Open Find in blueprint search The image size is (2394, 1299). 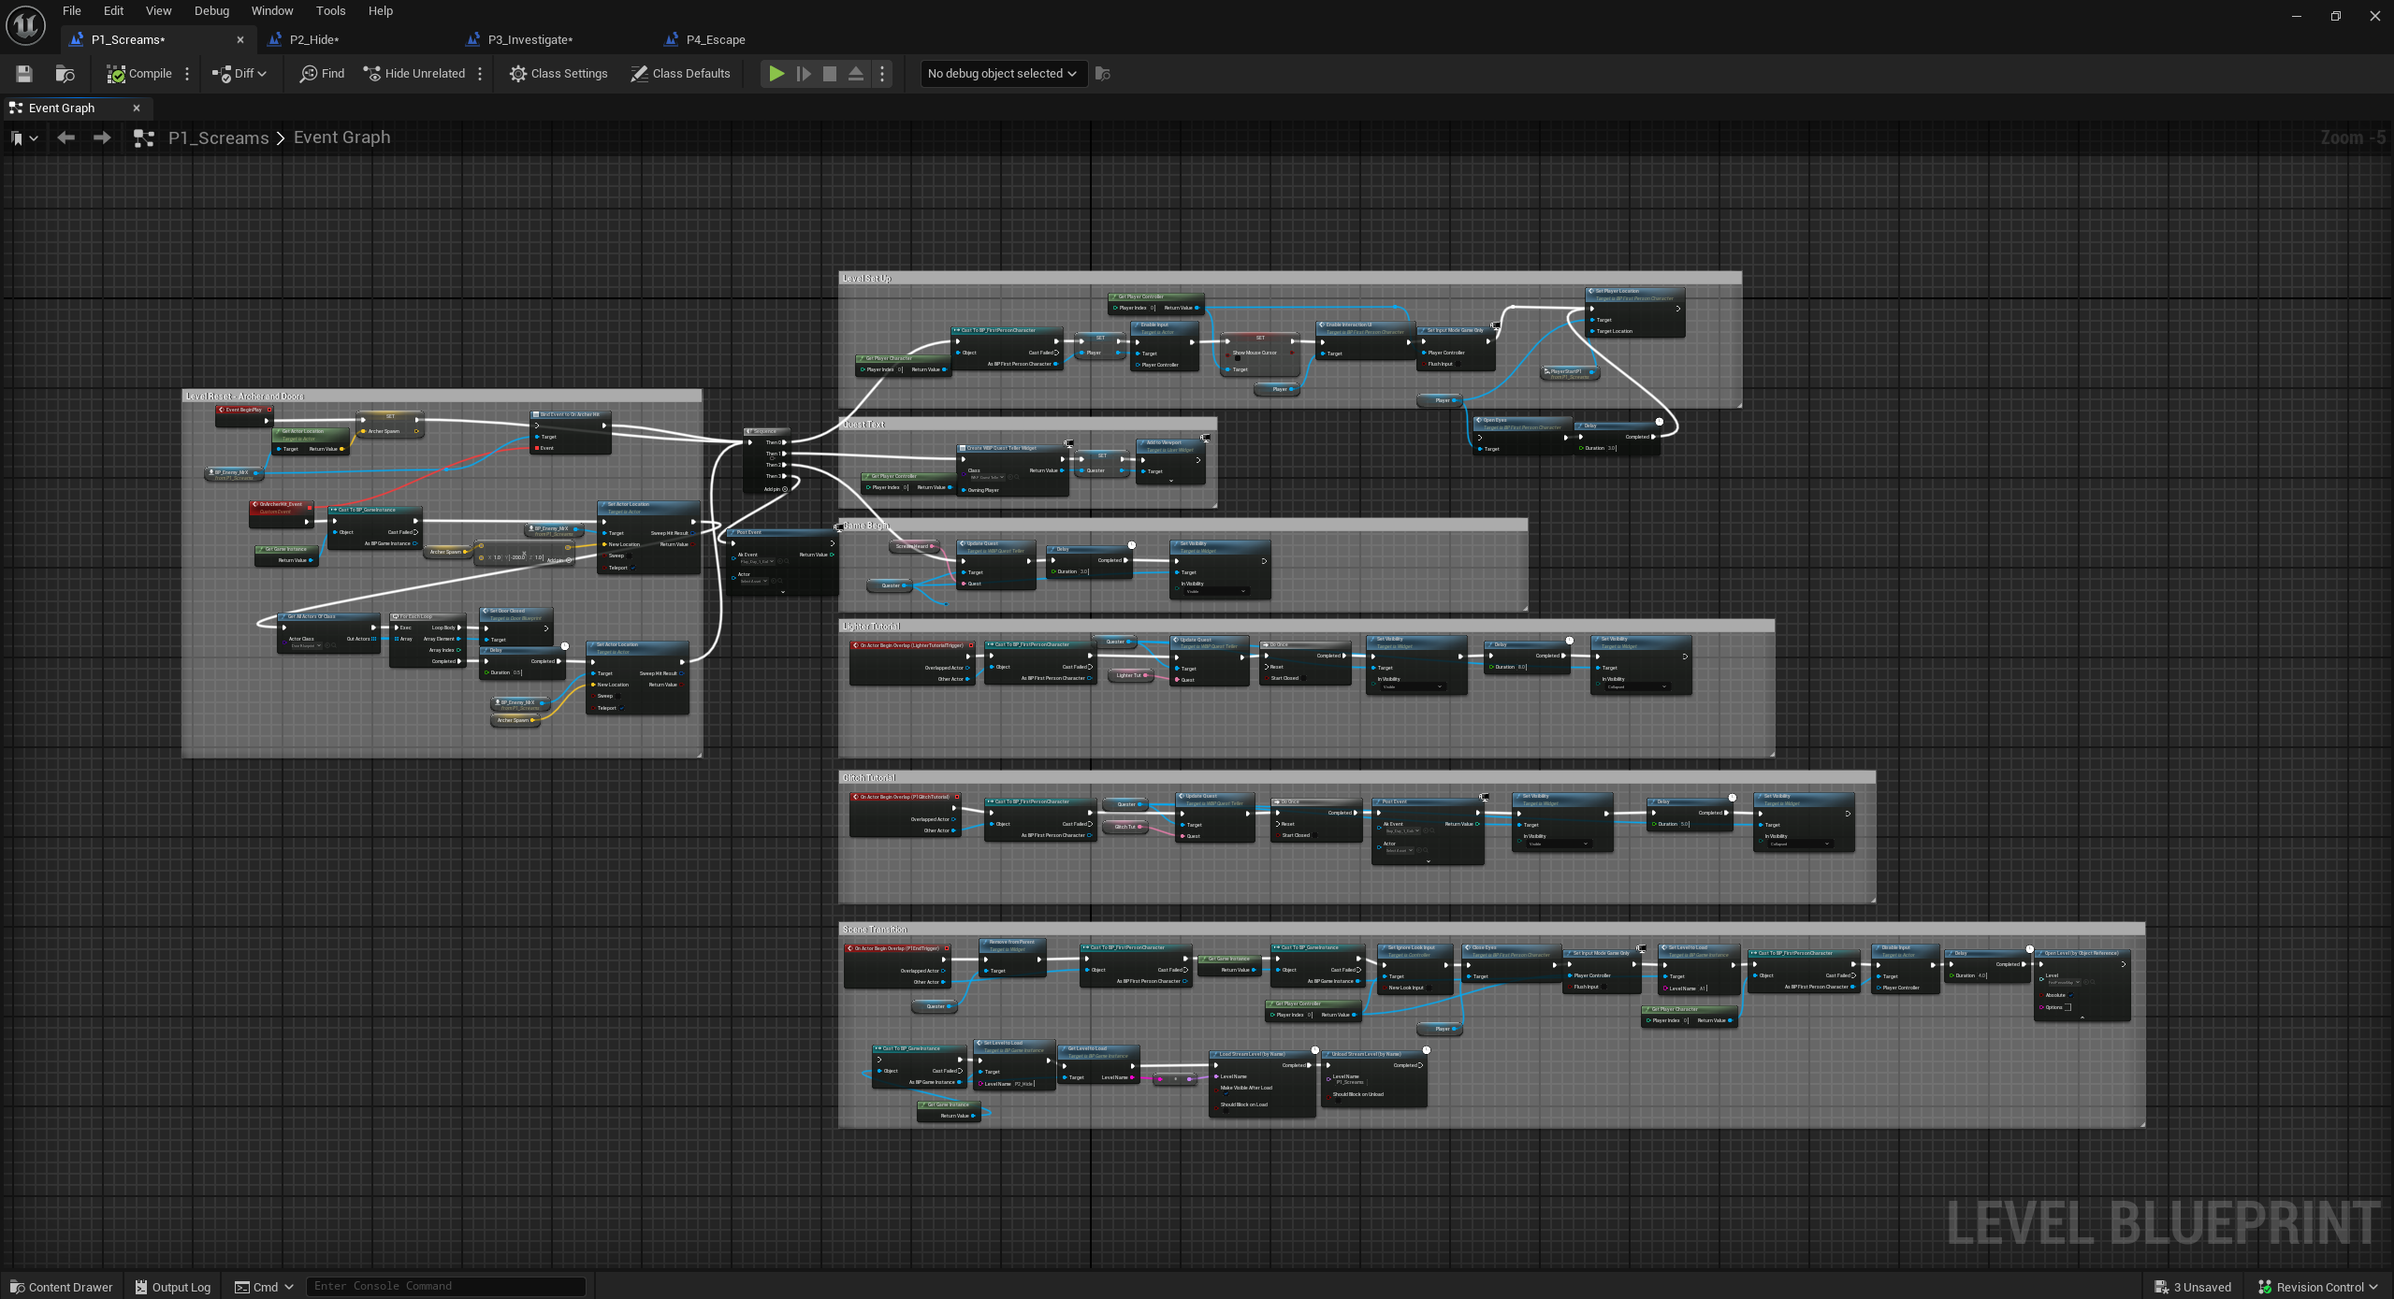pos(322,74)
